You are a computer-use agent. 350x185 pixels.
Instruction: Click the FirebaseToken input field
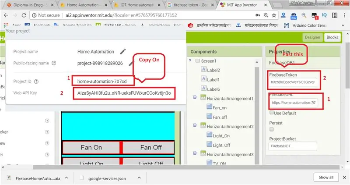click(x=293, y=82)
